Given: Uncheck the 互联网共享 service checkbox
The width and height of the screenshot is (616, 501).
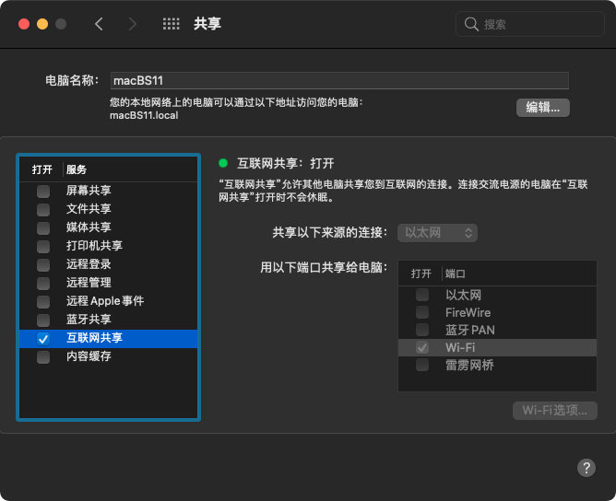Looking at the screenshot, I should (43, 338).
